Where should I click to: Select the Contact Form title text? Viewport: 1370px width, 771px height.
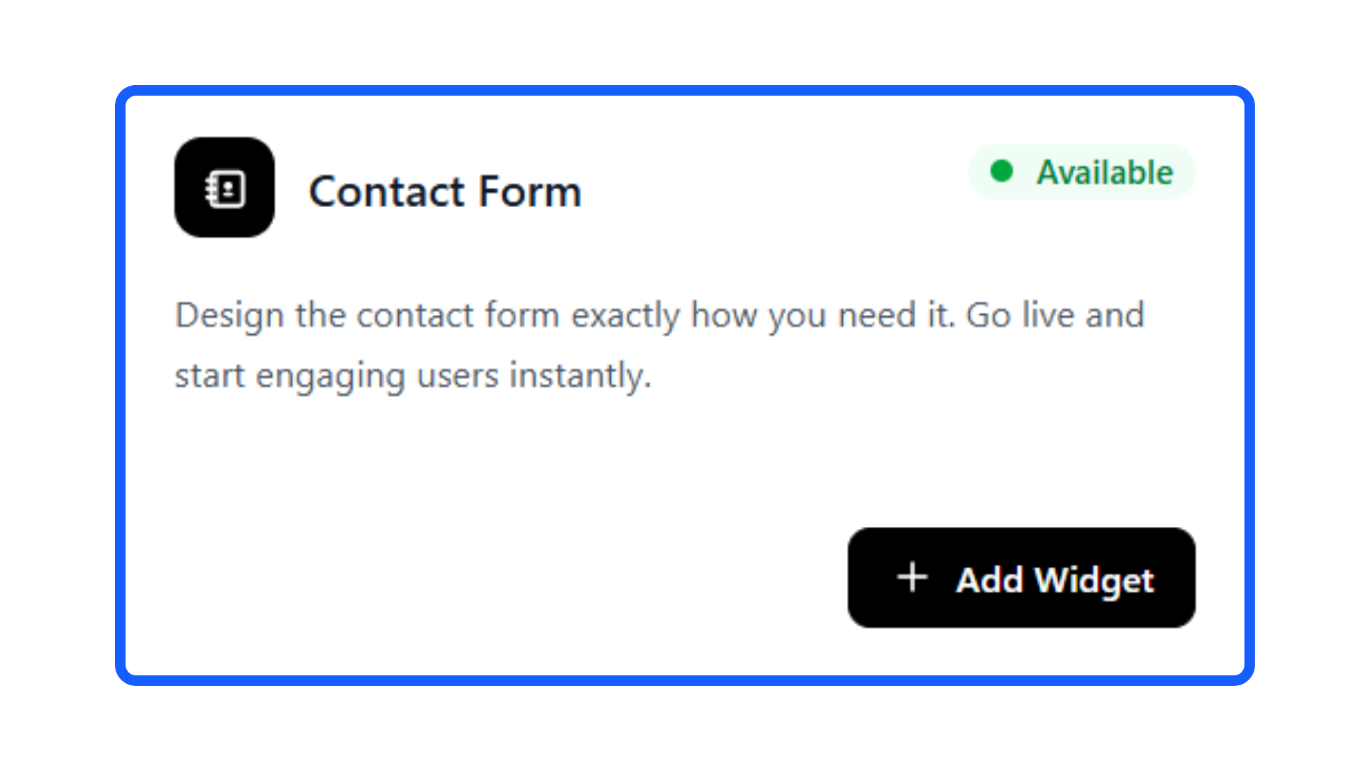(445, 191)
